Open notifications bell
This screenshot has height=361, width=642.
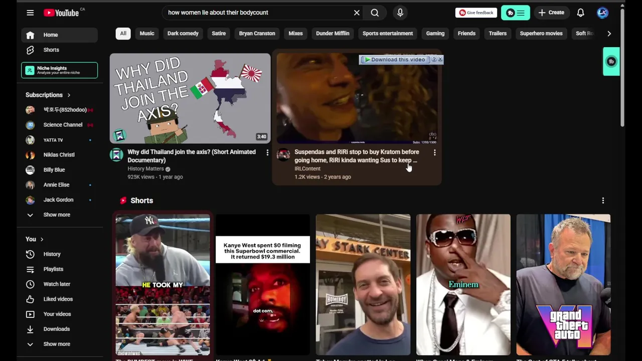(580, 13)
